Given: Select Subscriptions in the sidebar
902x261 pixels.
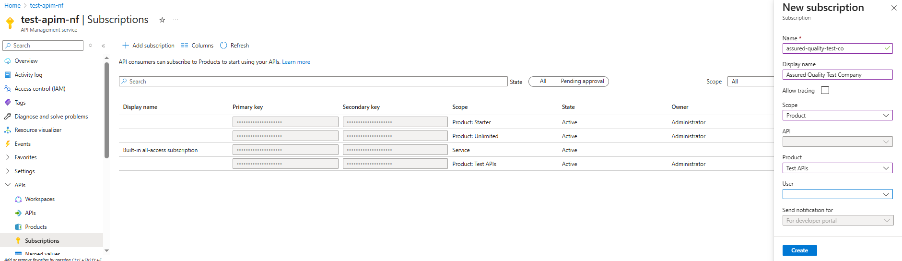Looking at the screenshot, I should pyautogui.click(x=42, y=241).
